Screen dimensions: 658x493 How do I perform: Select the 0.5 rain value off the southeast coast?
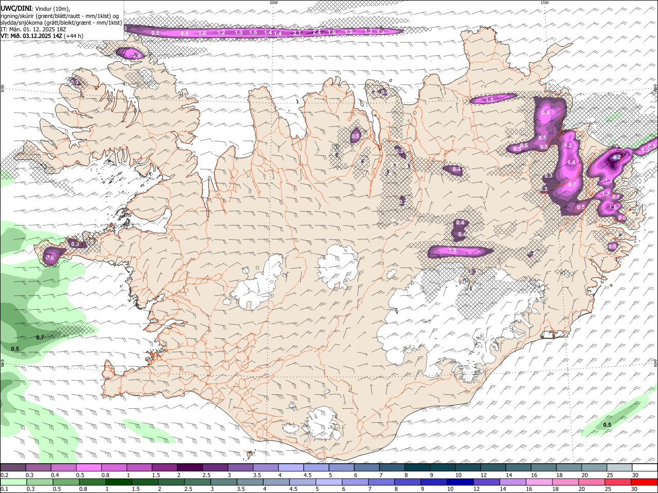(607, 425)
